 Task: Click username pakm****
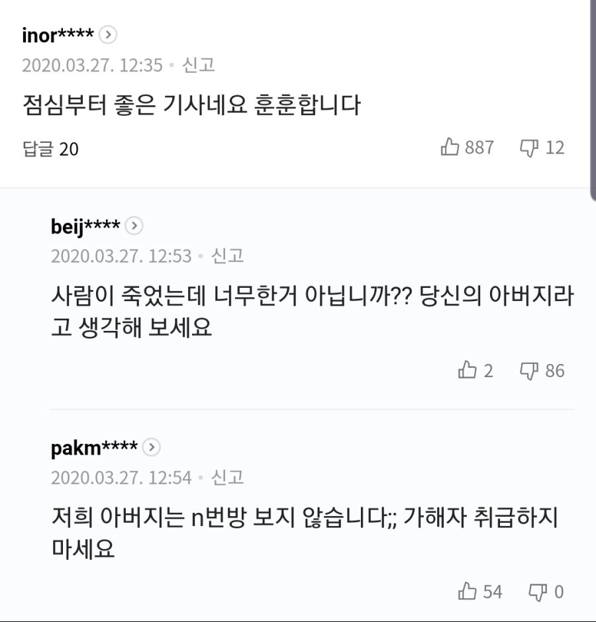[x=93, y=448]
